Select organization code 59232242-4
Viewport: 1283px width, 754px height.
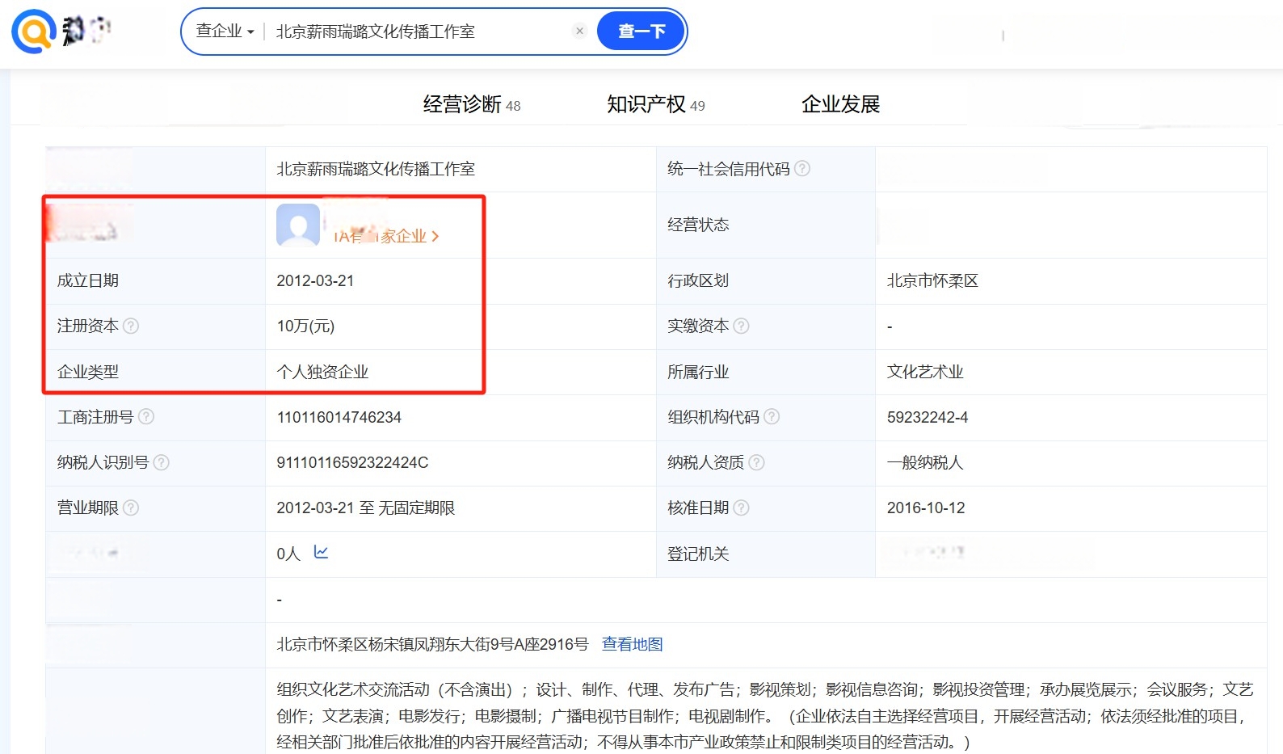pyautogui.click(x=928, y=417)
